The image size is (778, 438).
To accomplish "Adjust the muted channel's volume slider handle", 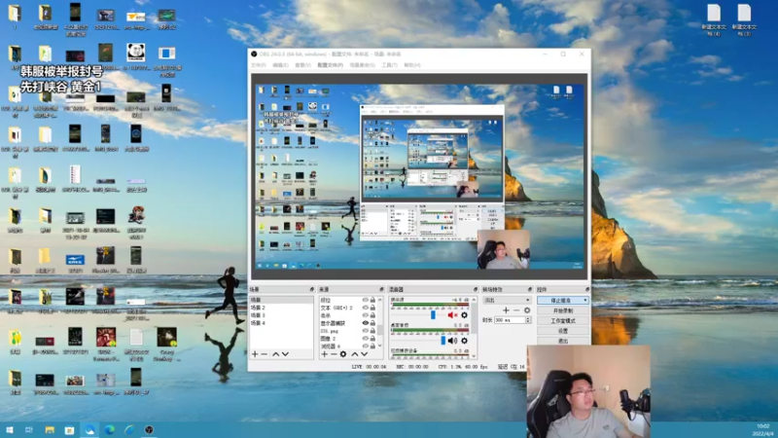I will click(433, 314).
